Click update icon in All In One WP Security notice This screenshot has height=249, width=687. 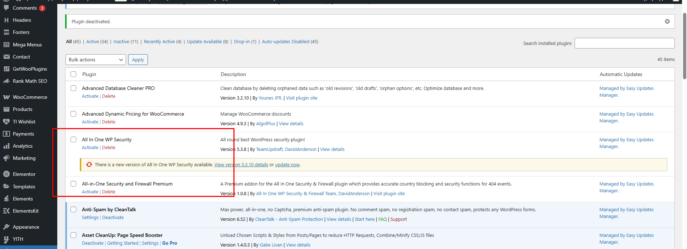coord(89,164)
